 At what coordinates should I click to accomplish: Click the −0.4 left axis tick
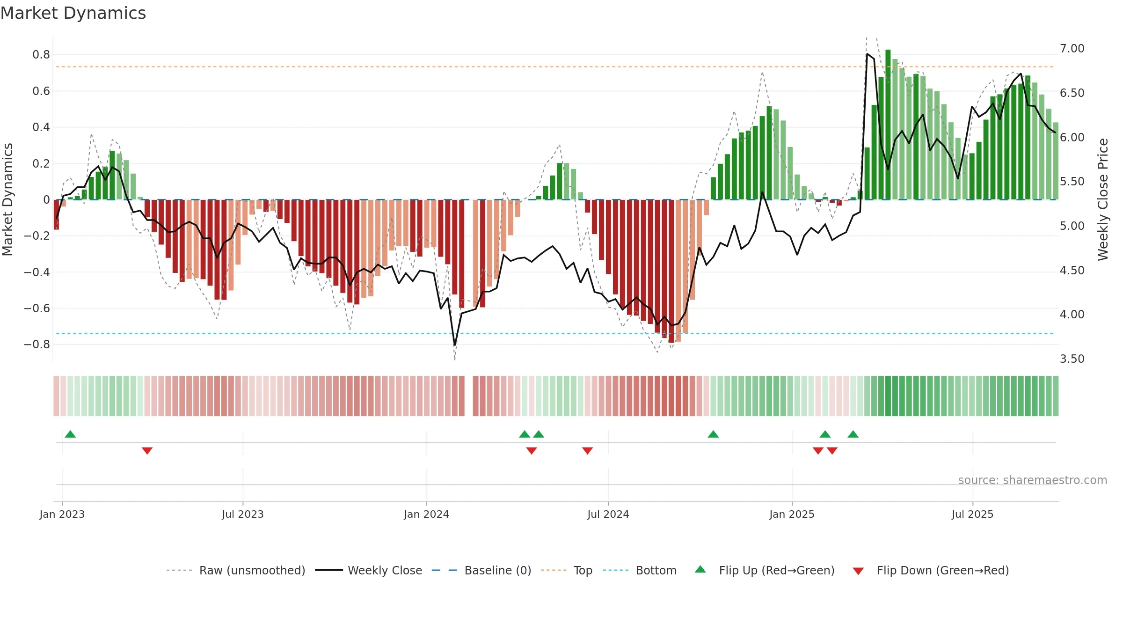tap(36, 272)
